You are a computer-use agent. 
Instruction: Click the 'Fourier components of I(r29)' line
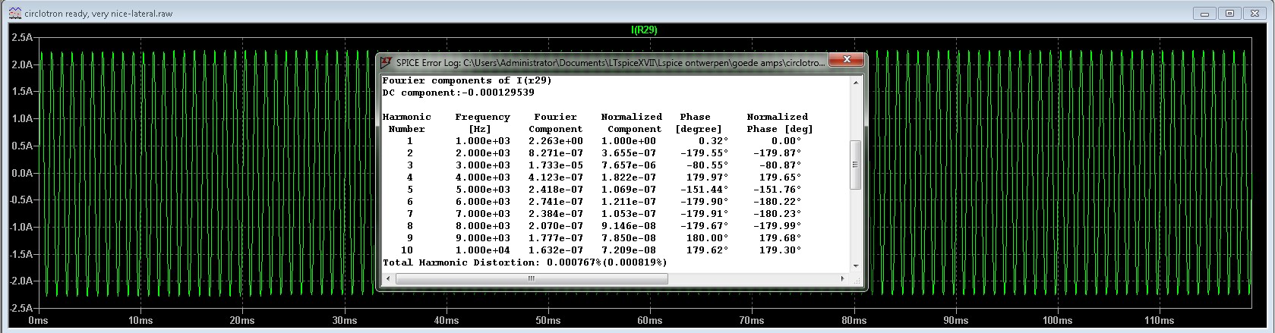467,80
